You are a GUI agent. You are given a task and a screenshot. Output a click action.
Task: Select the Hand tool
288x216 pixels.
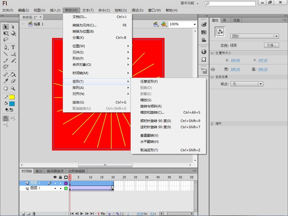click(6, 88)
